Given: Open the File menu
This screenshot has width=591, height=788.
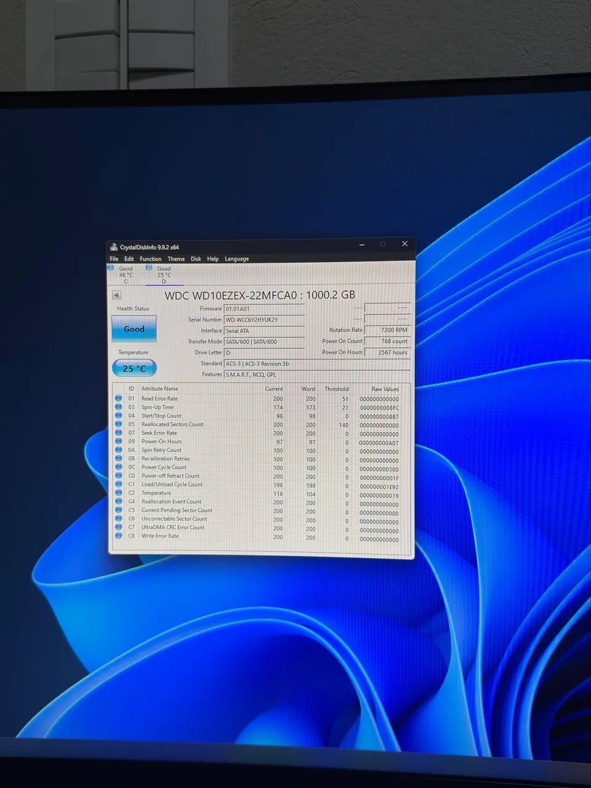Looking at the screenshot, I should coord(114,259).
